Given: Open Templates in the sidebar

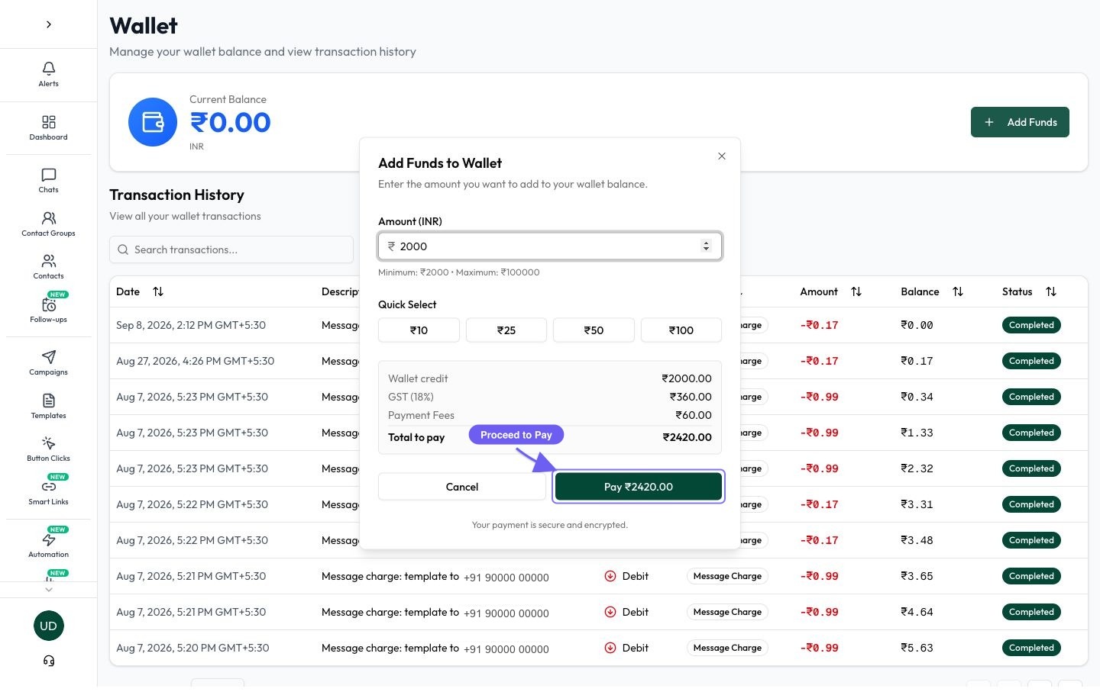Looking at the screenshot, I should pos(48,407).
